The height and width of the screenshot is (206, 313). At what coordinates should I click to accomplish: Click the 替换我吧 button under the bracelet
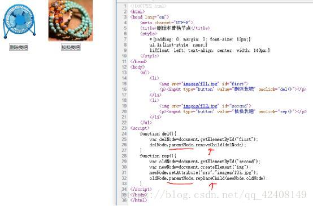click(x=71, y=47)
